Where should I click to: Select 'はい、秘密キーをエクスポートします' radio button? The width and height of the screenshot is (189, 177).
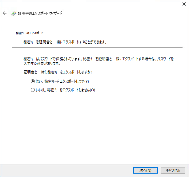point(33,81)
